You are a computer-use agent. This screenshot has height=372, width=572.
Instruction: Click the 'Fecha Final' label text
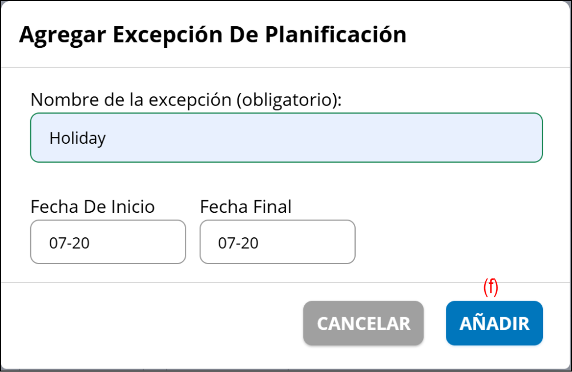[245, 207]
